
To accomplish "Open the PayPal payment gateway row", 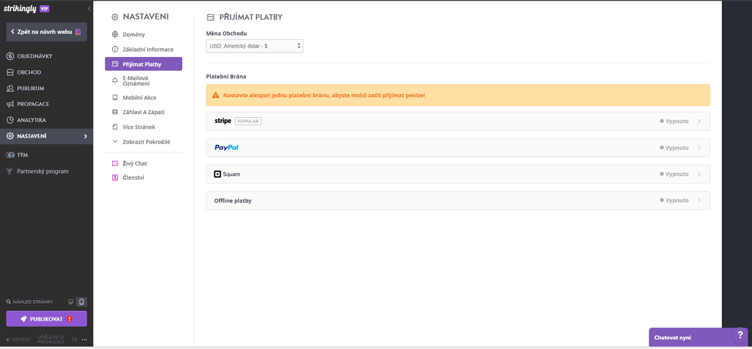I will pyautogui.click(x=457, y=148).
